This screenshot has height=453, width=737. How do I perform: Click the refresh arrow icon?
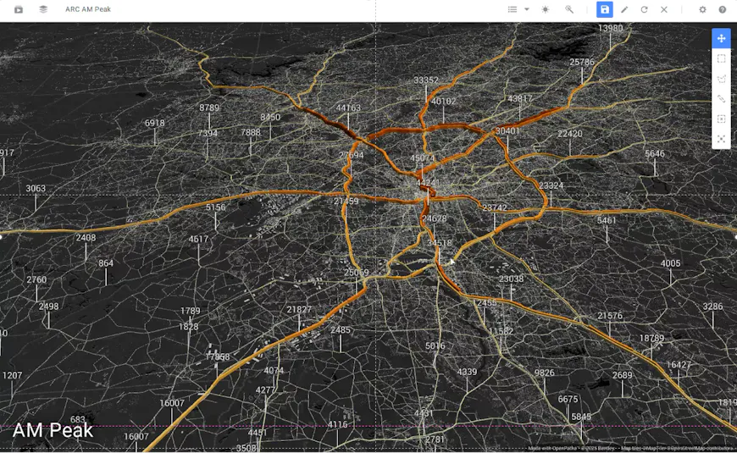coord(644,9)
